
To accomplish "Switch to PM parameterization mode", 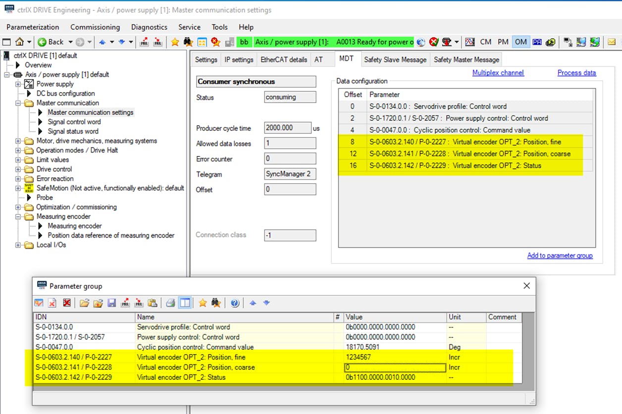I will [503, 42].
